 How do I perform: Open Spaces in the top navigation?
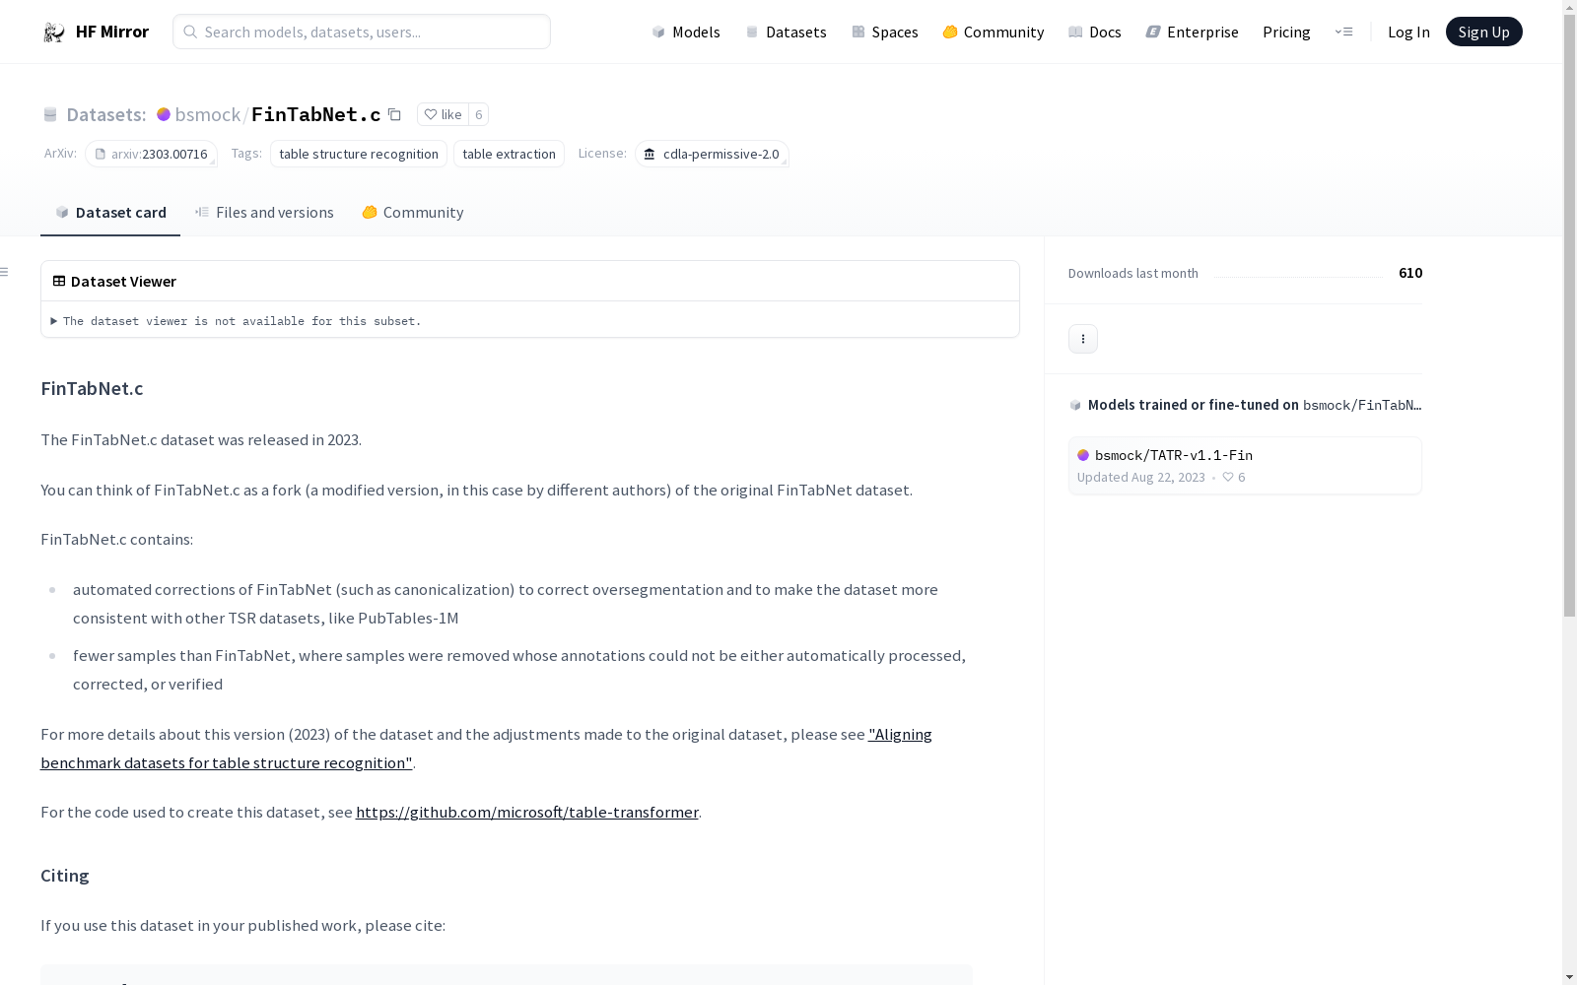(x=885, y=32)
